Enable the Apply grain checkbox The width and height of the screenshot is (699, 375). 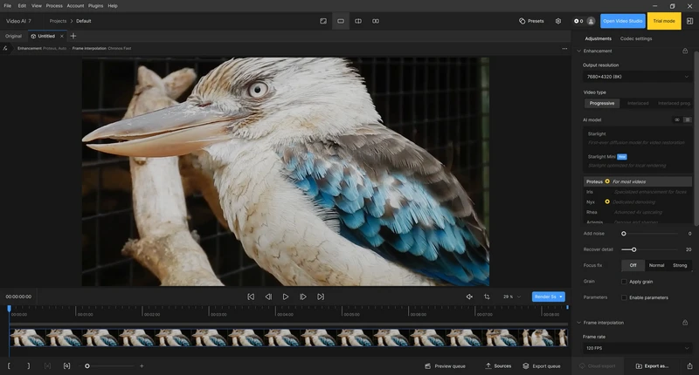click(624, 282)
